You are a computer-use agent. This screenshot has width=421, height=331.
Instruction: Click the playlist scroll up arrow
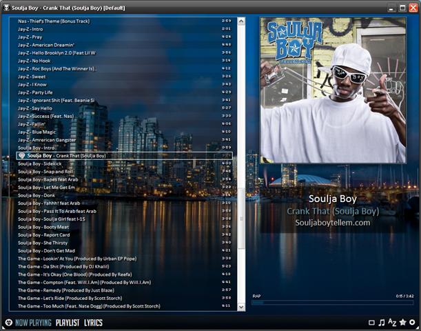(x=241, y=21)
